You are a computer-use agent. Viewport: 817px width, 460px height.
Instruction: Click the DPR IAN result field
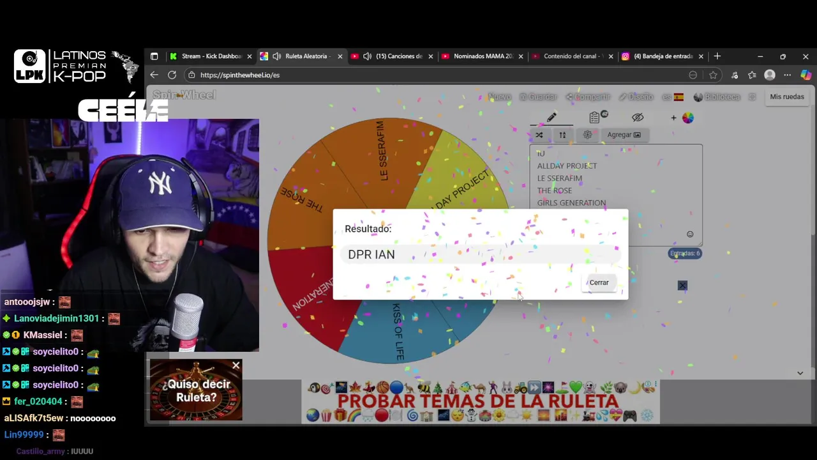tap(482, 254)
